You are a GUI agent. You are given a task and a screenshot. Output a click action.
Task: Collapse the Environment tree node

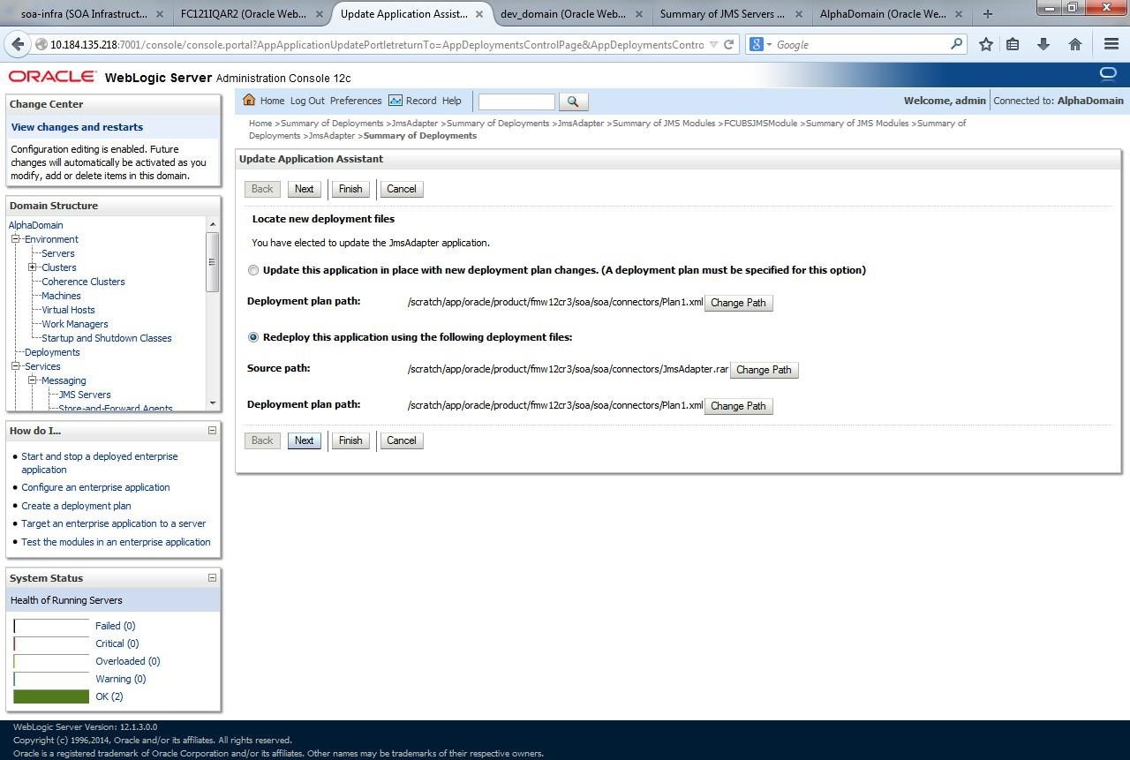click(15, 239)
